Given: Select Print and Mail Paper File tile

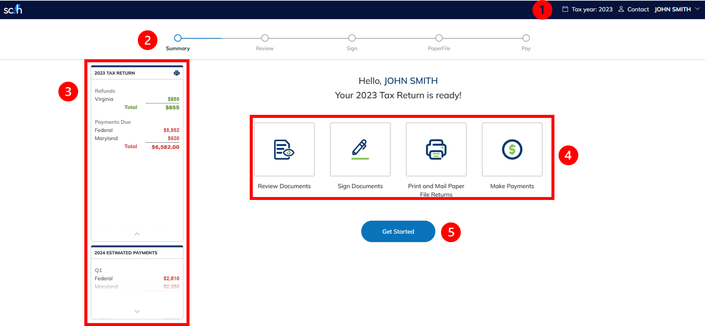Looking at the screenshot, I should 436,149.
